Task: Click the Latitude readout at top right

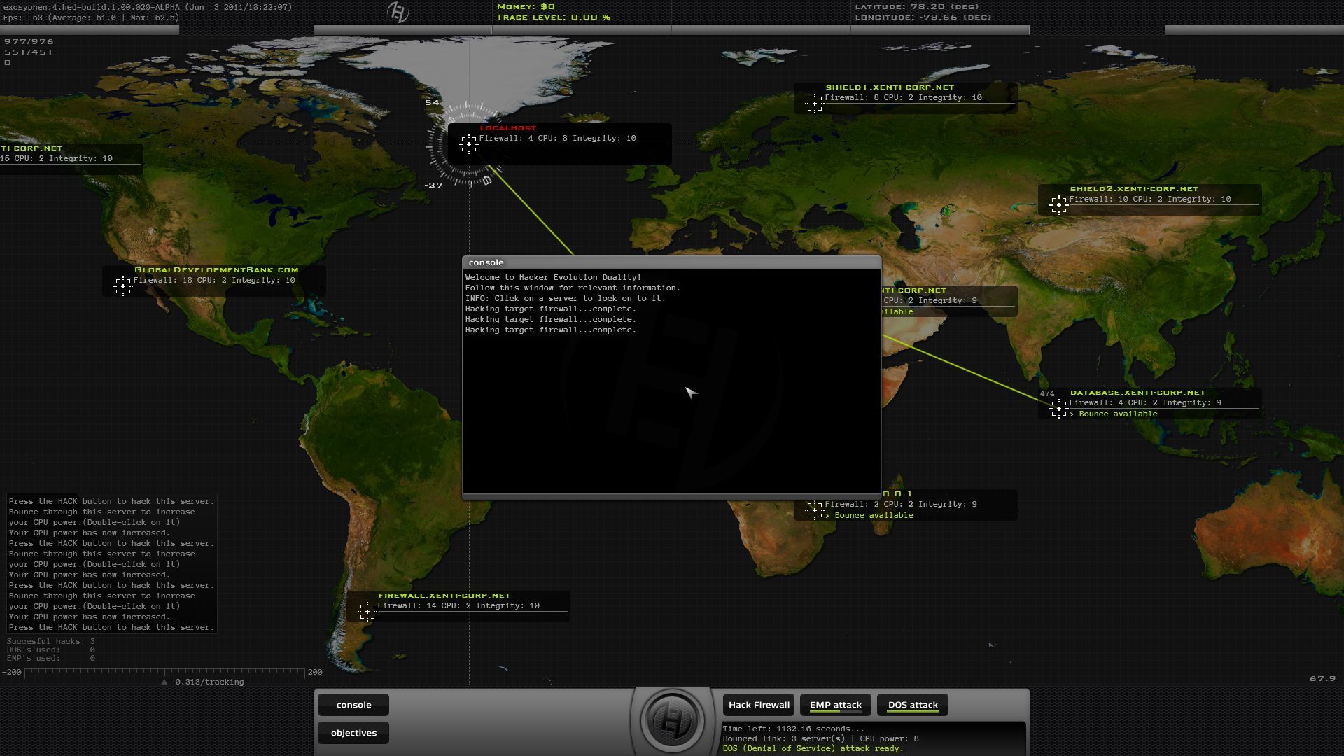Action: pyautogui.click(x=916, y=7)
